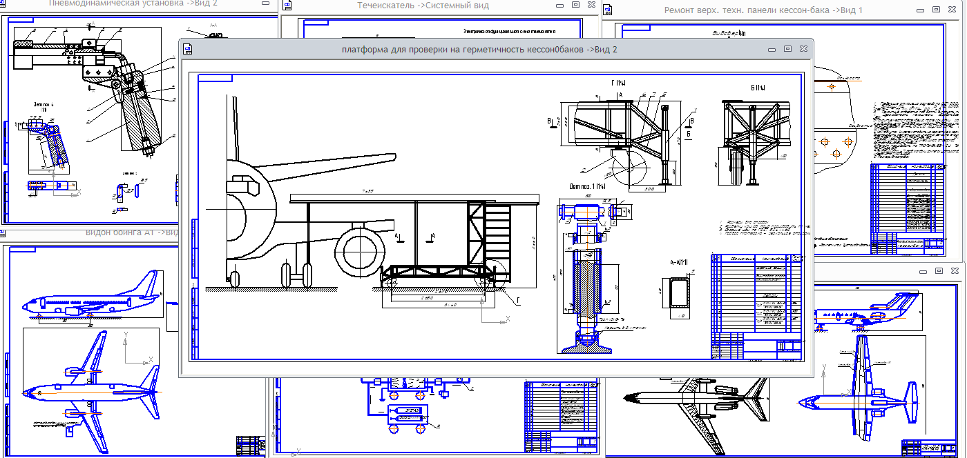Close the untitled bottom-right aircraft window
Viewport: 967px width, 458px height.
click(955, 270)
